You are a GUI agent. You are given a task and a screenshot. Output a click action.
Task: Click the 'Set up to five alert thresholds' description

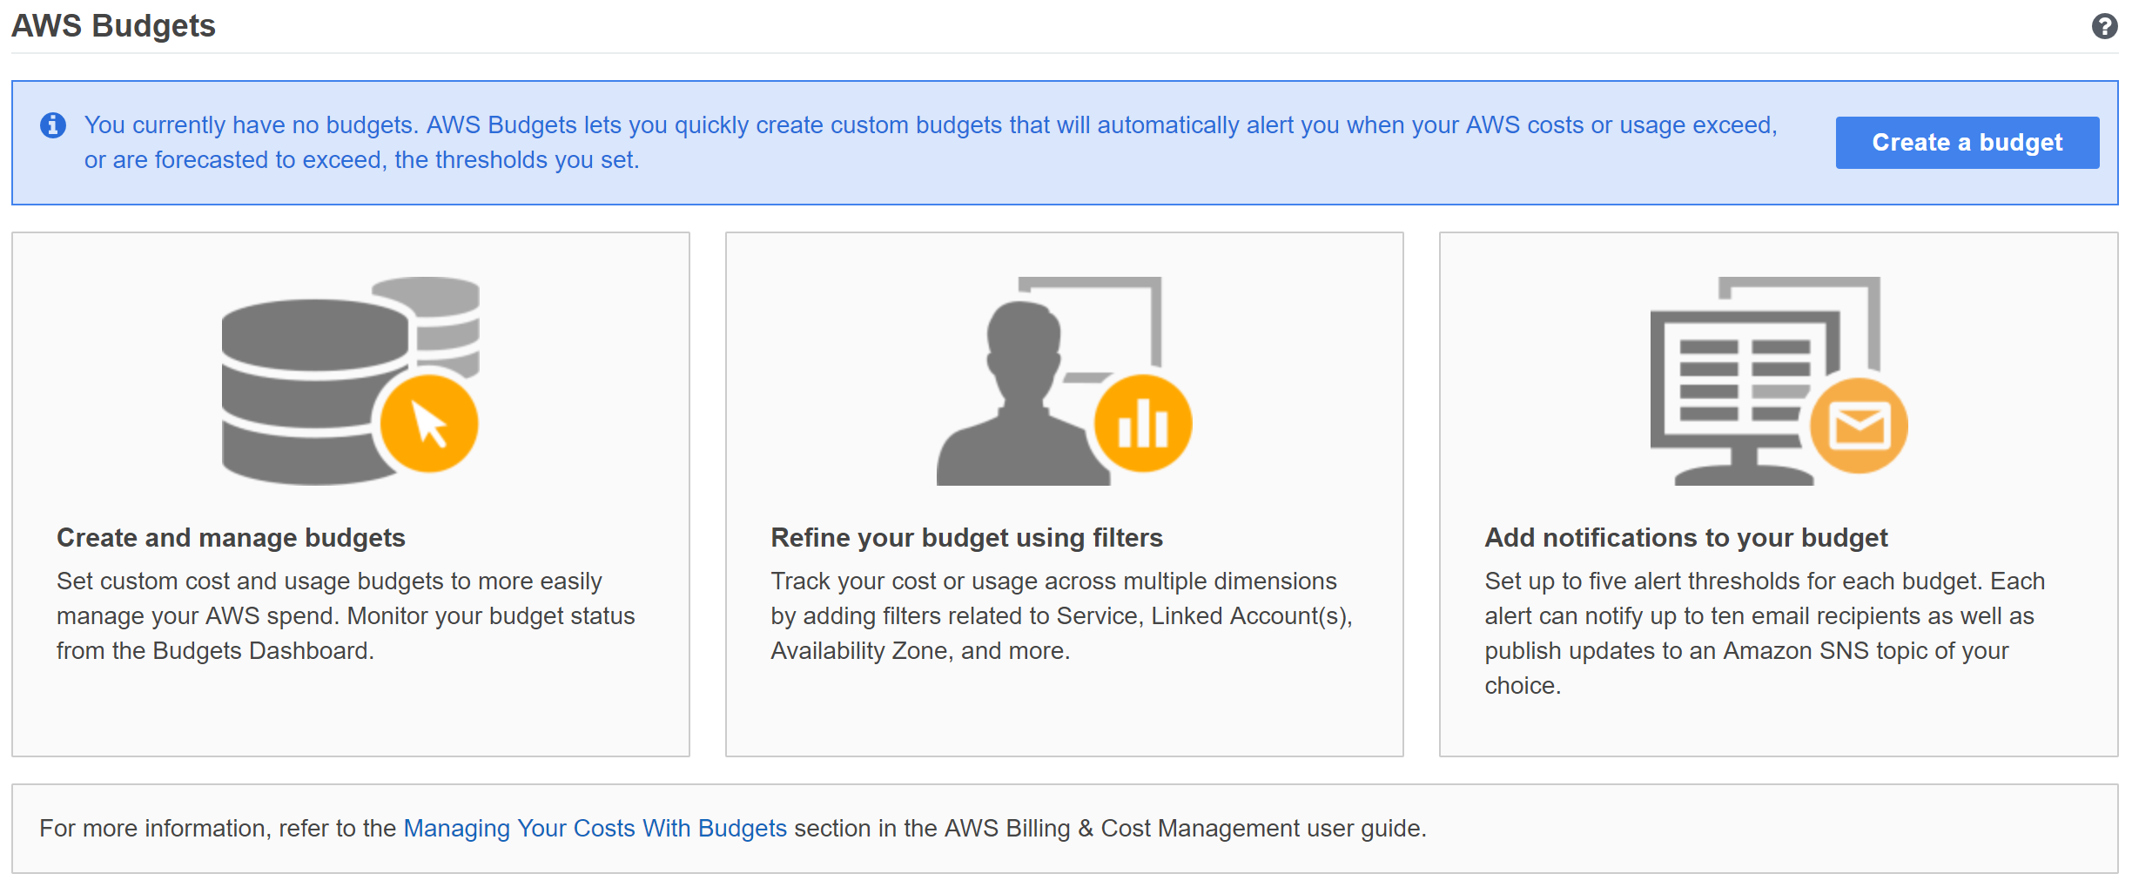pos(1764,633)
